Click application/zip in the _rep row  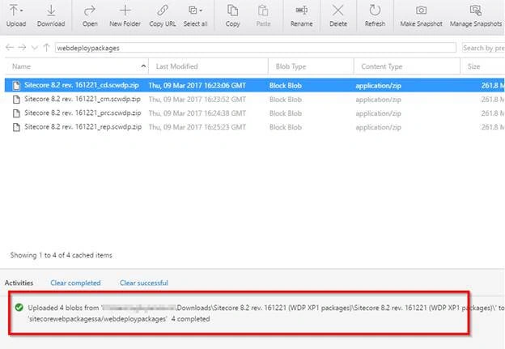click(x=378, y=127)
